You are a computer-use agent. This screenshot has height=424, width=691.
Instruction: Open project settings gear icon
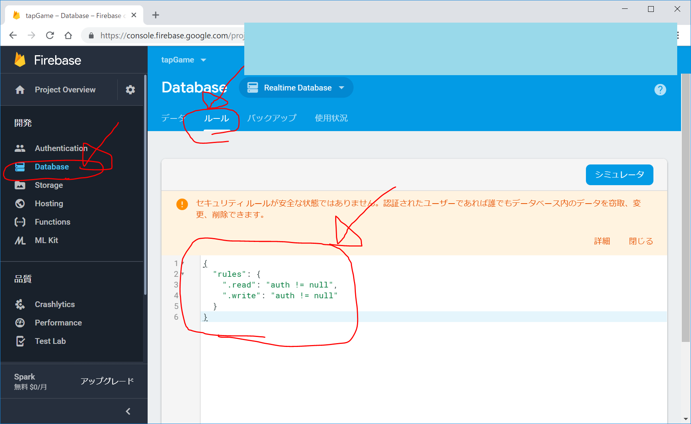click(130, 90)
